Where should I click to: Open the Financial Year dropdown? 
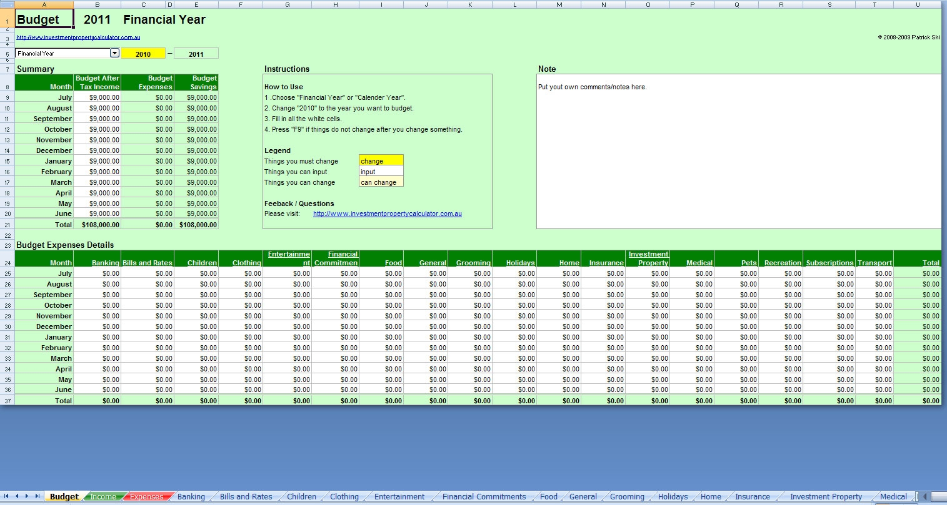point(114,53)
